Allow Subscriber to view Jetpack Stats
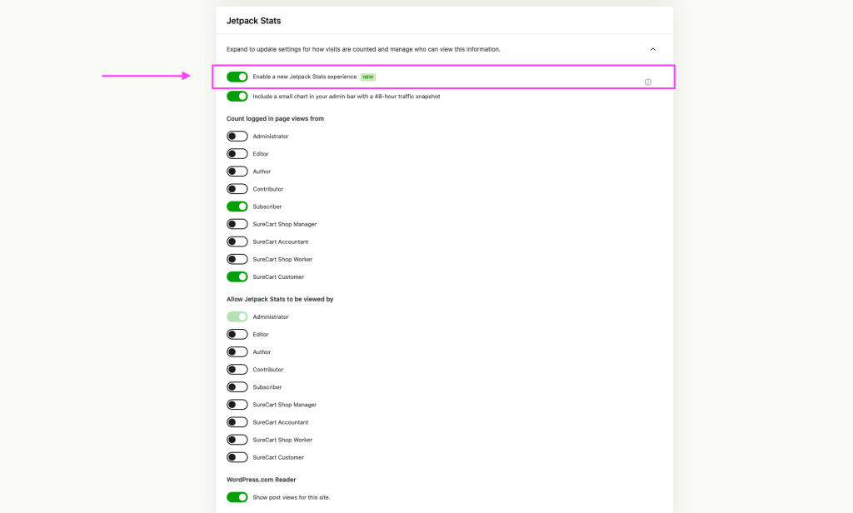The image size is (853, 513). 237,387
